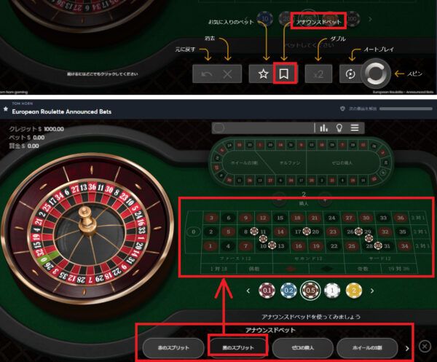The height and width of the screenshot is (362, 437).
Task: Select the yellow 2 chip
Action: pyautogui.click(x=354, y=291)
